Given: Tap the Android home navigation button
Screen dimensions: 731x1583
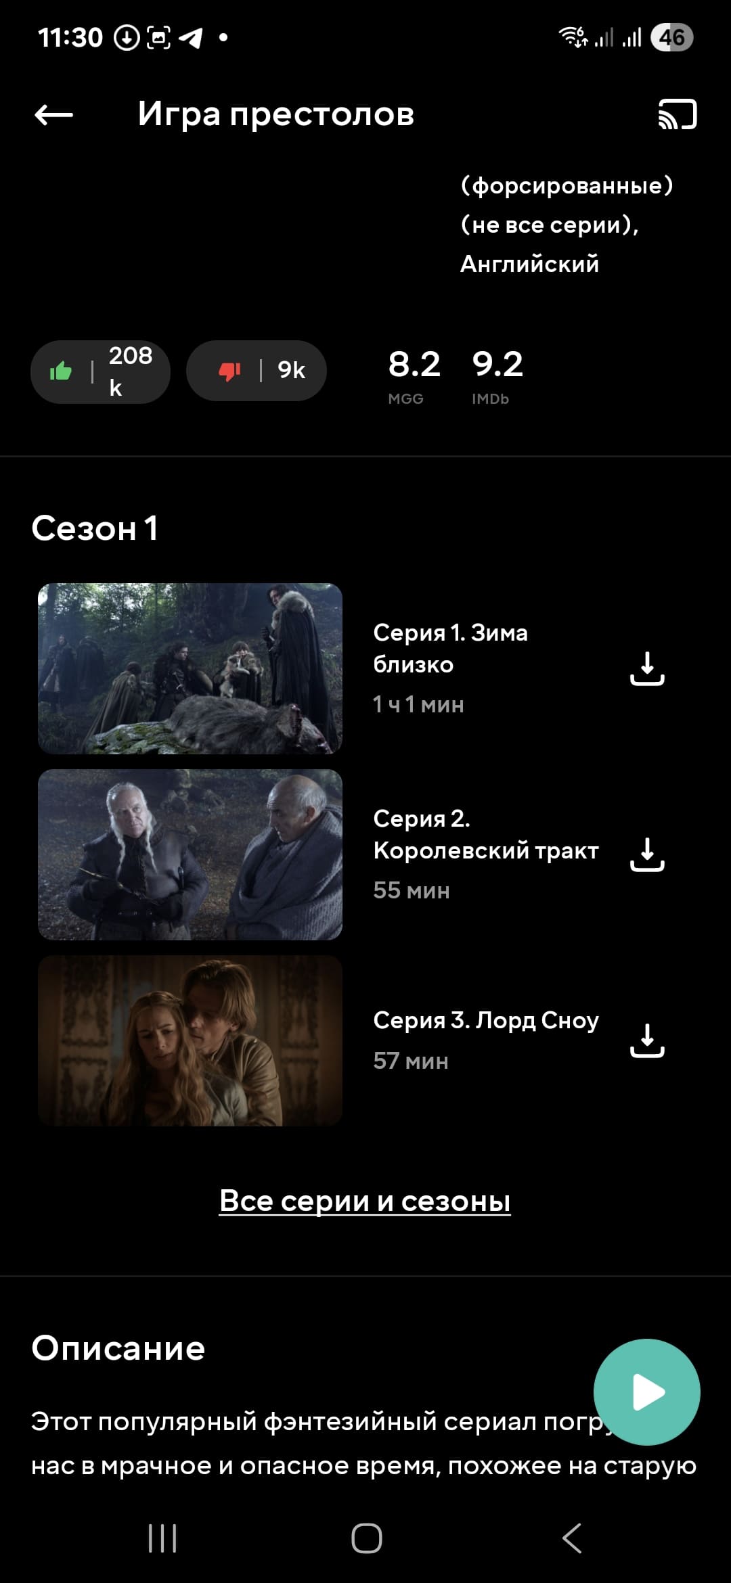Looking at the screenshot, I should tap(366, 1538).
